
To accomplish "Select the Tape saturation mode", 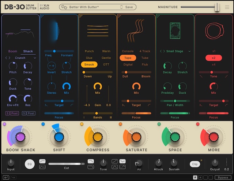I will pos(128,58).
